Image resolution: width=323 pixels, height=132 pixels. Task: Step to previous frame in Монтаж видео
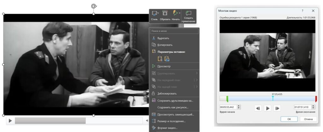pos(258,108)
